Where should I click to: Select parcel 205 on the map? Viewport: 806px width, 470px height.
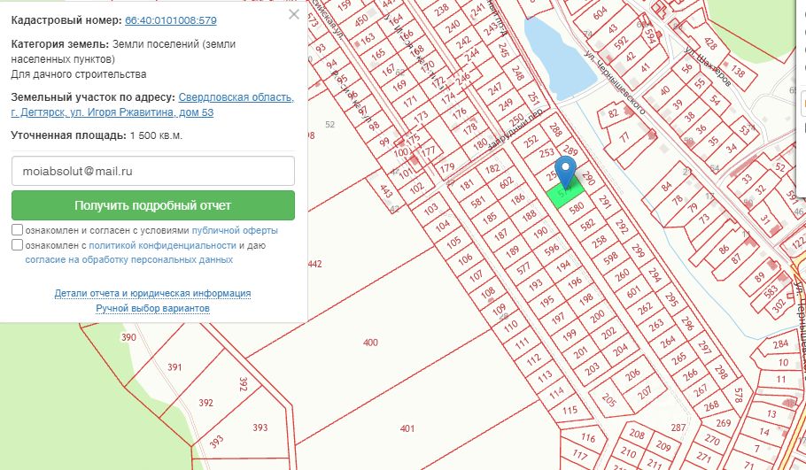click(x=608, y=399)
